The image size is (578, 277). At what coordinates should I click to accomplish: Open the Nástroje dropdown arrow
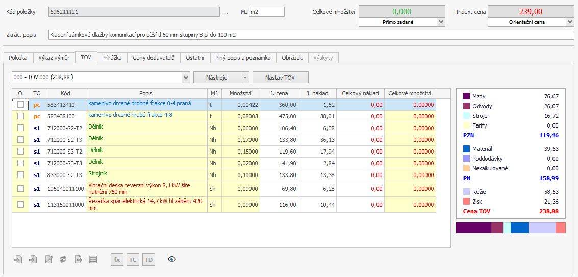(x=245, y=78)
